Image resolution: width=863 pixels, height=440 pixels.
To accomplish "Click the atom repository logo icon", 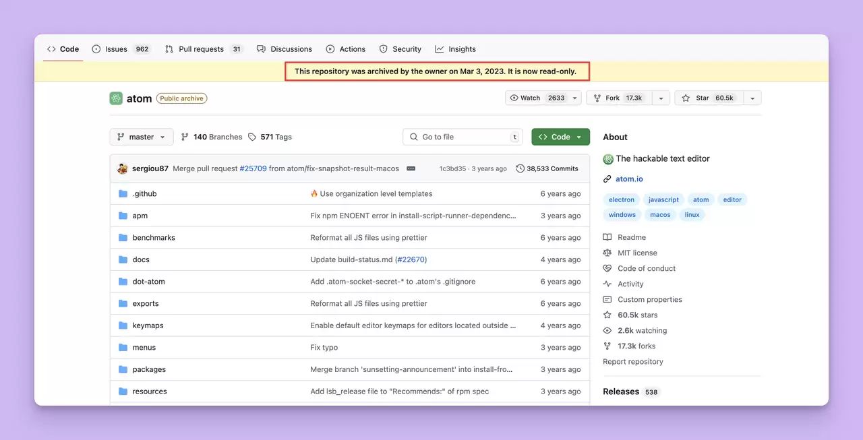I will (x=116, y=98).
